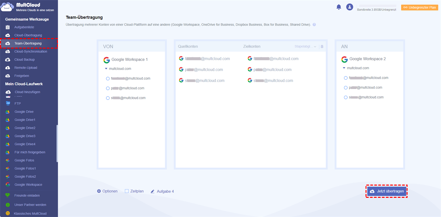Image resolution: width=441 pixels, height=217 pixels.
Task: Select f…@multcloud.com radio in AN panel
Action: [346, 78]
